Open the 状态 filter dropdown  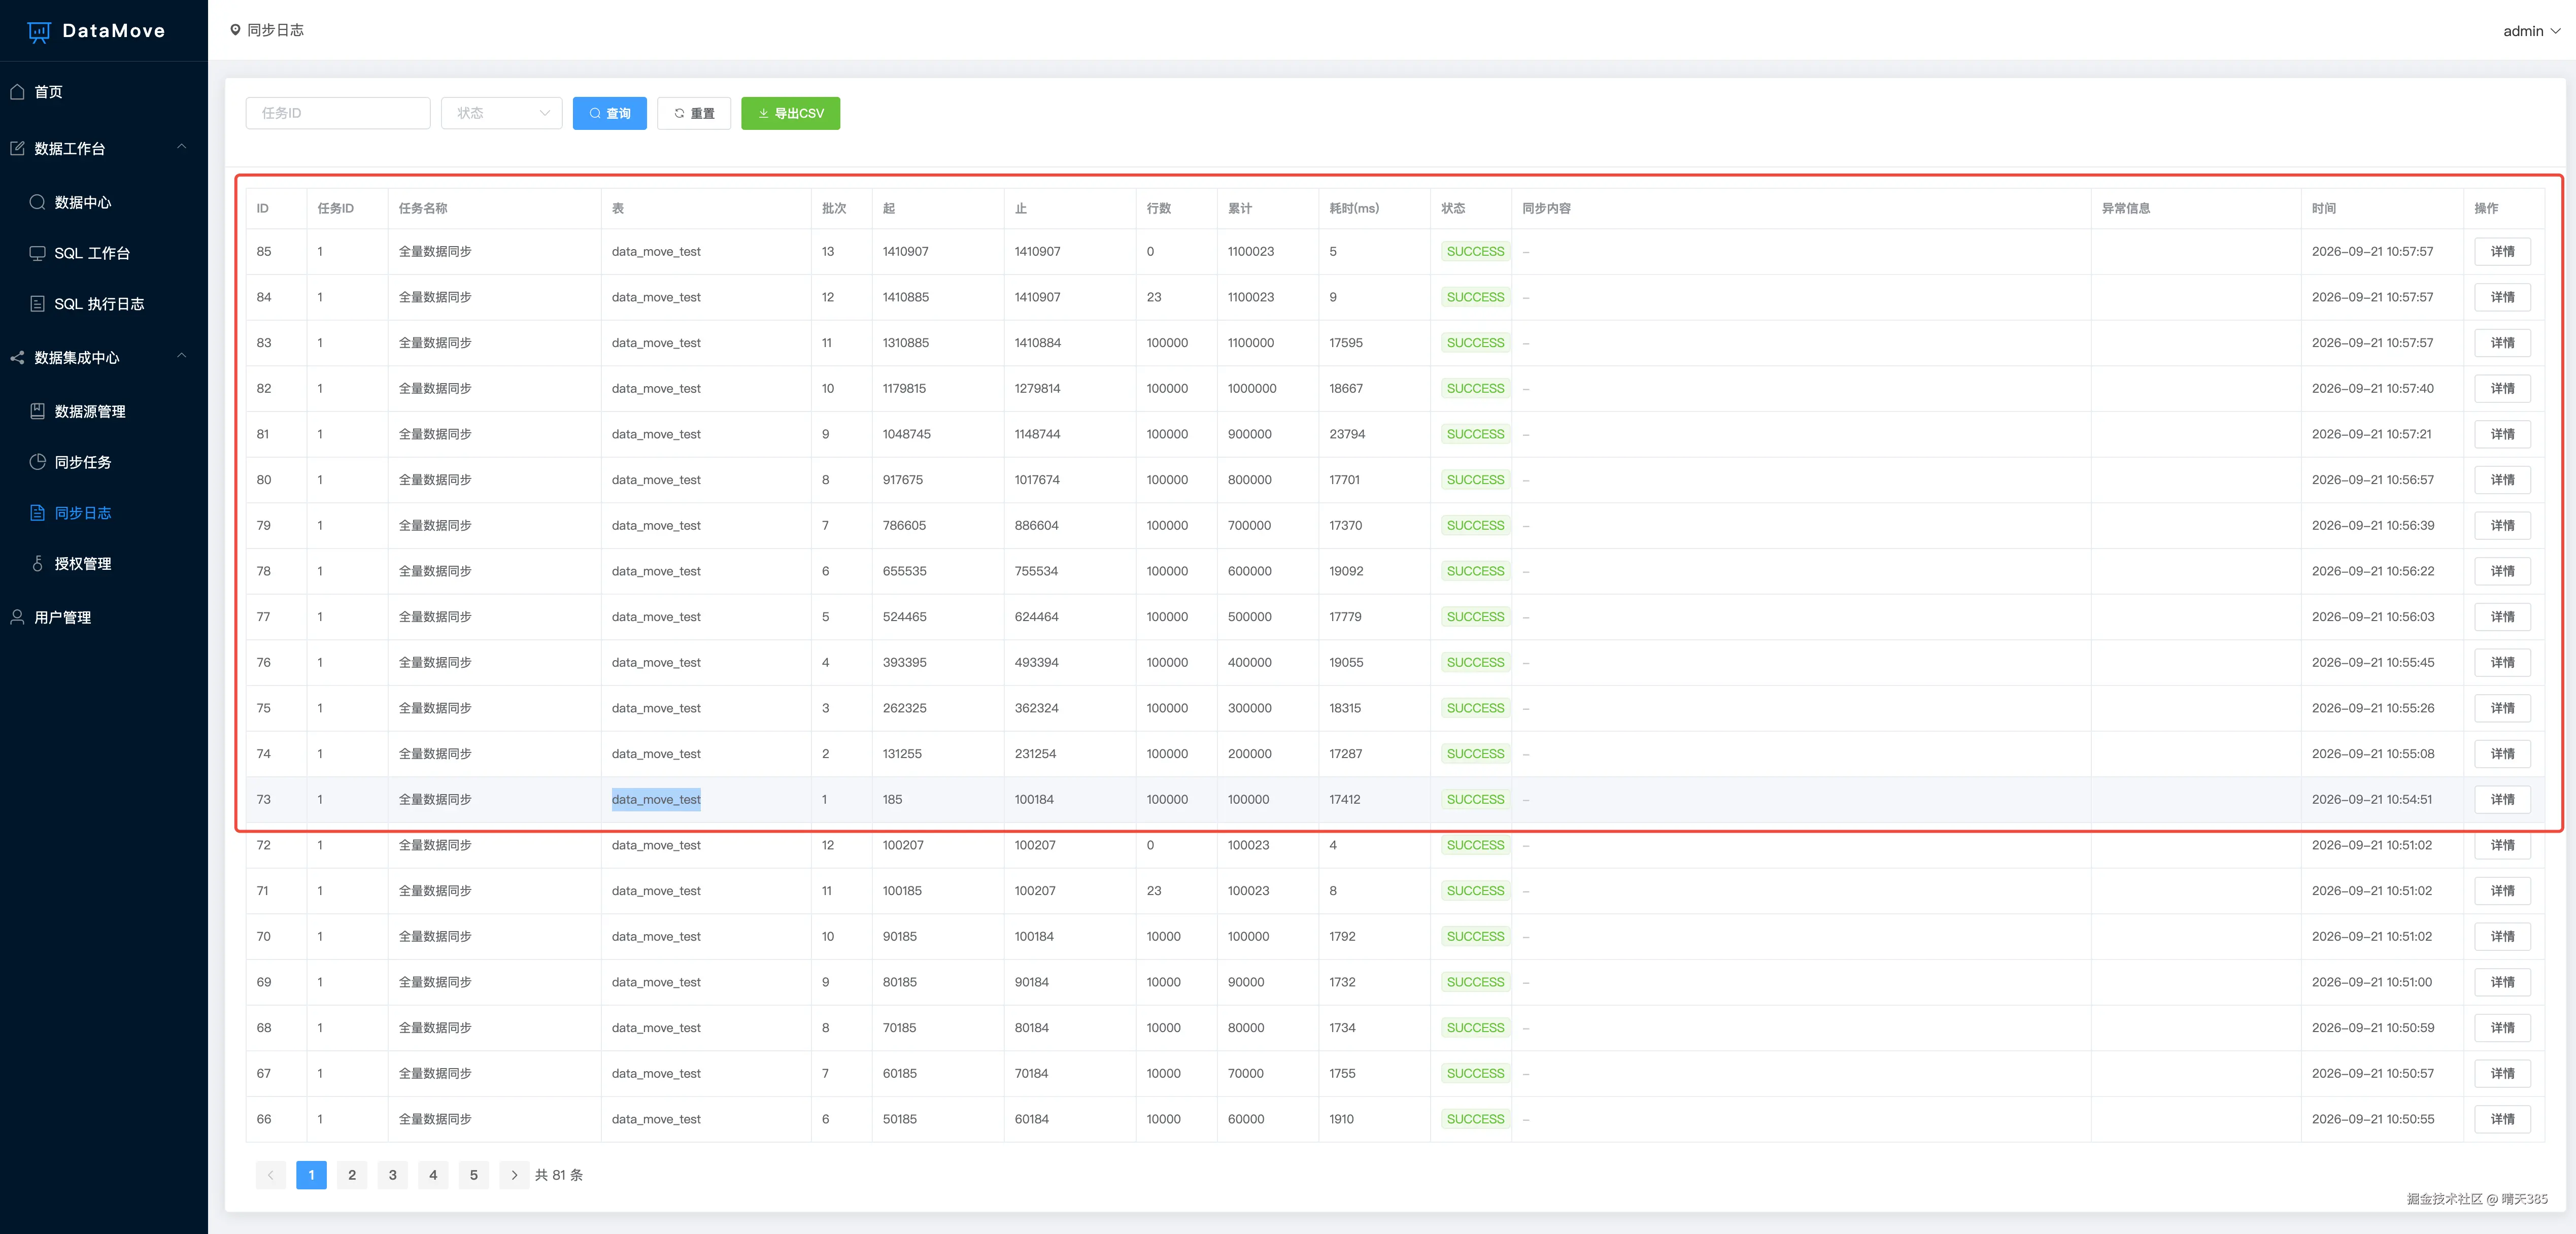pyautogui.click(x=501, y=113)
